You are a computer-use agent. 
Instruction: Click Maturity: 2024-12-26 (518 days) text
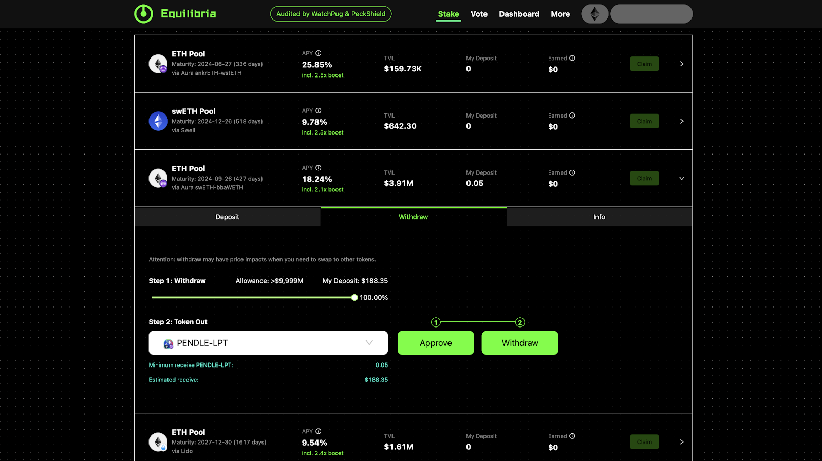click(217, 122)
